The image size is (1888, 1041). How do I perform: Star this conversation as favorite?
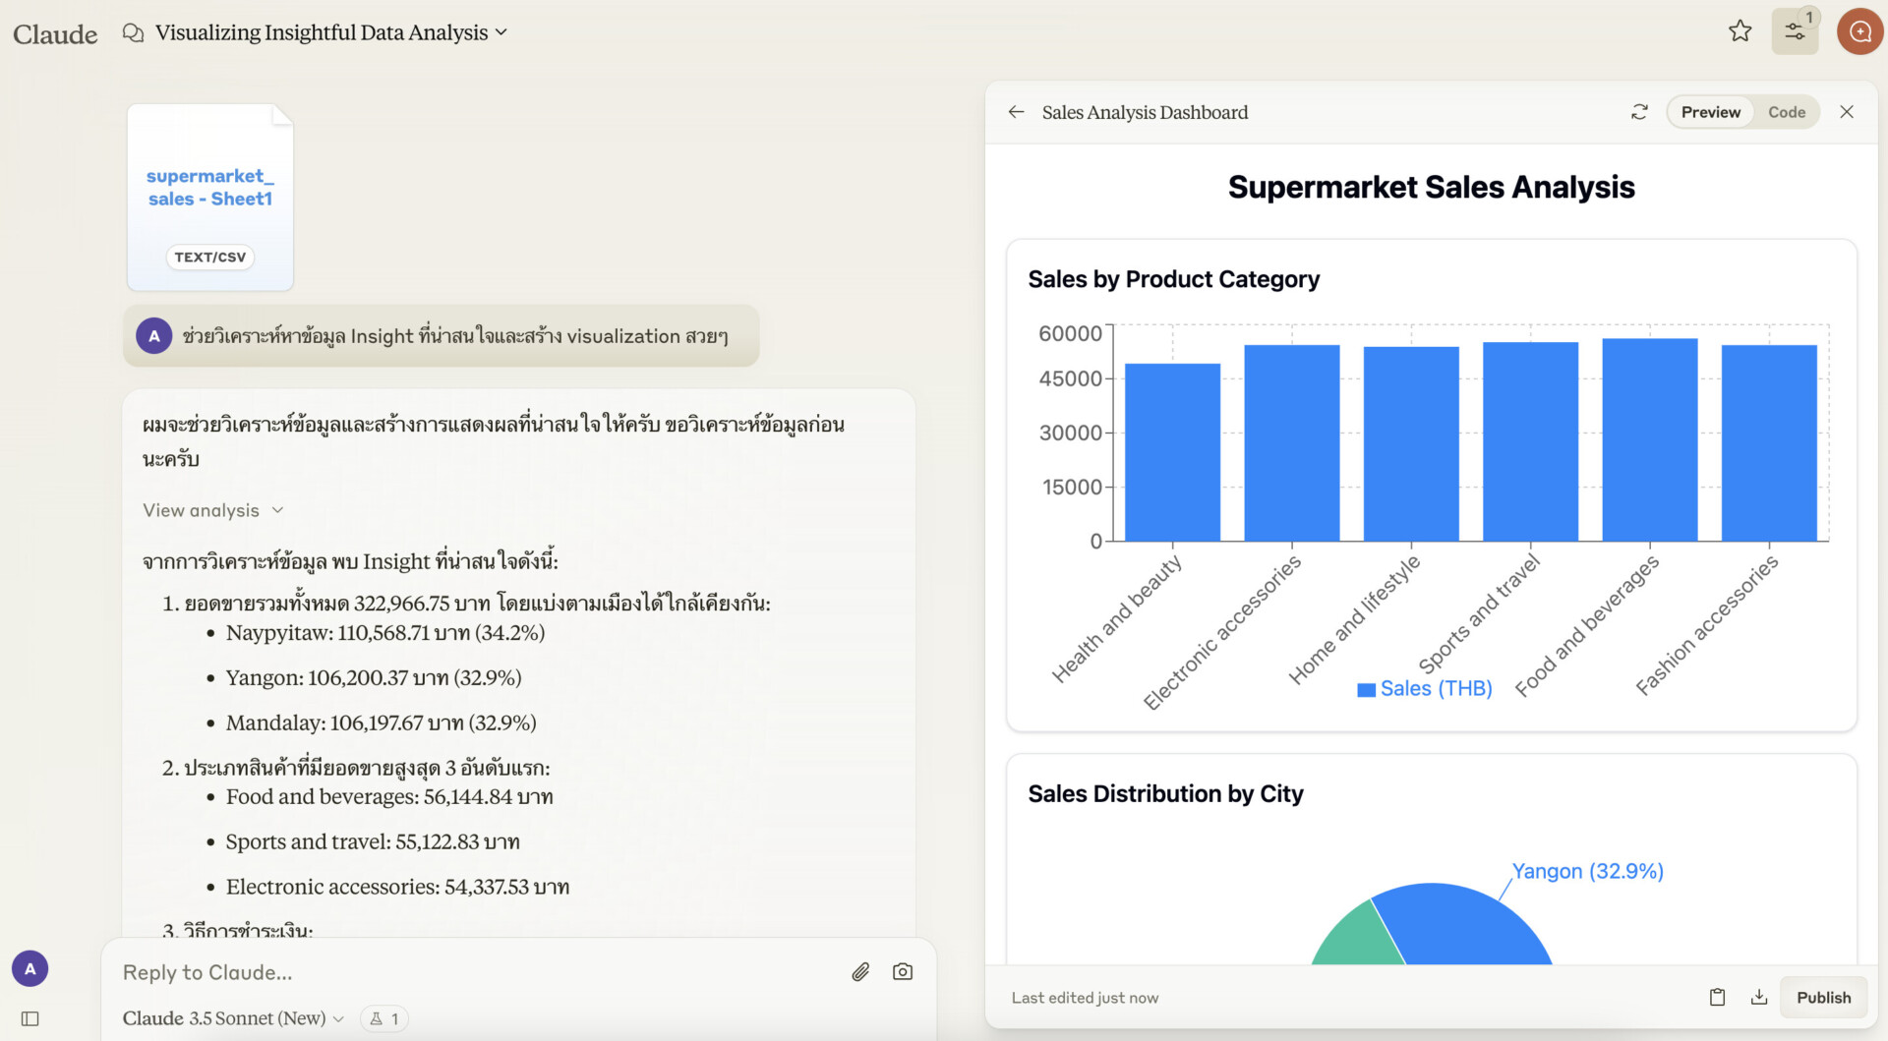click(x=1740, y=30)
